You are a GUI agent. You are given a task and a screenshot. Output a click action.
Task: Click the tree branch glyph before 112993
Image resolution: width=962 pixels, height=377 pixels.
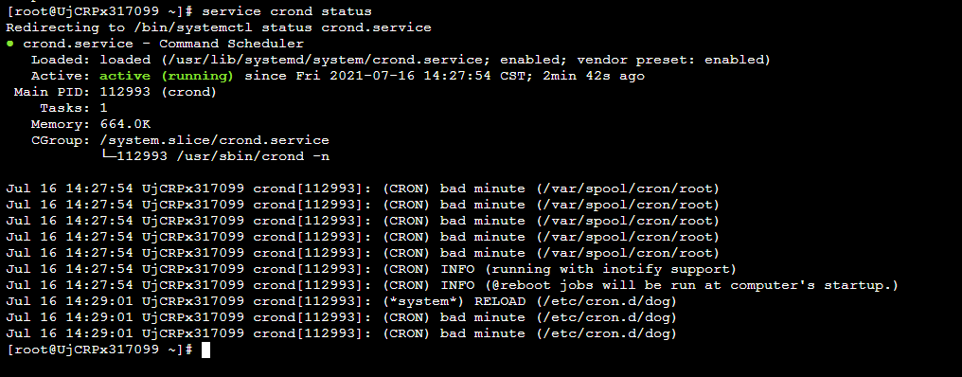[x=109, y=156]
